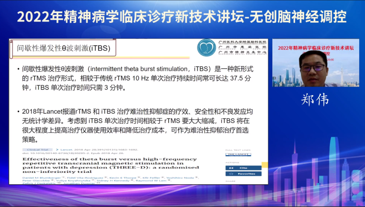Expand affiliation superscript 11 after Jonathan Downar
The width and height of the screenshot is (365, 207).
coord(97,183)
